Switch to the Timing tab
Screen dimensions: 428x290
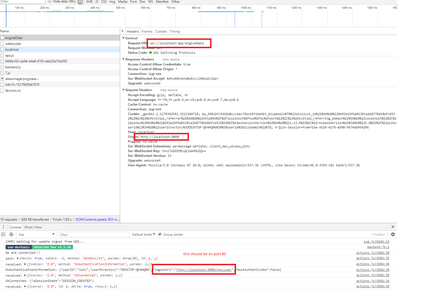[175, 31]
